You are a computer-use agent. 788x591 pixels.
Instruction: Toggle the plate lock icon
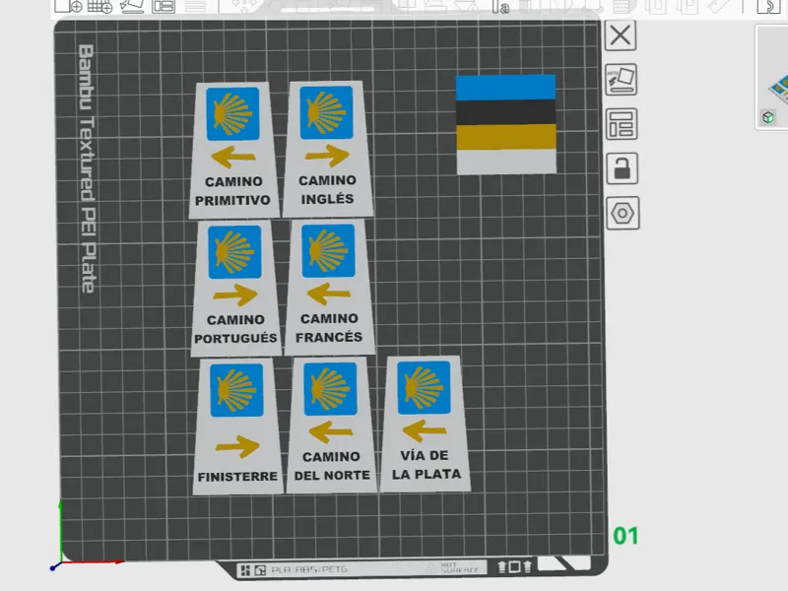tap(623, 168)
